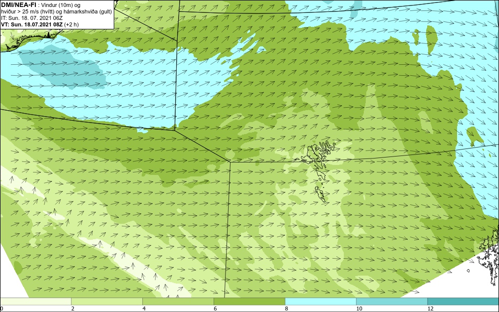499x312 pixels.
Task: Click the 4–6 m/s green legend swatch
Action: pos(178,302)
